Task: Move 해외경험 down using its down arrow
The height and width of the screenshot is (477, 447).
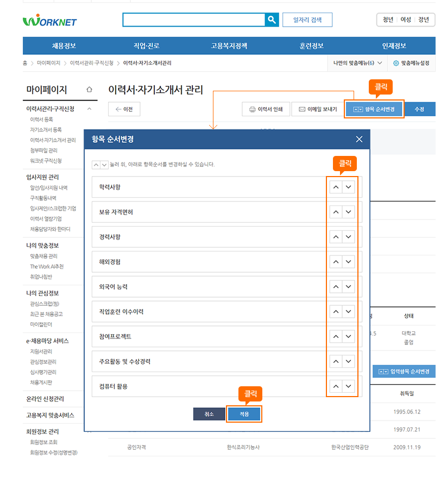Action: coord(347,261)
